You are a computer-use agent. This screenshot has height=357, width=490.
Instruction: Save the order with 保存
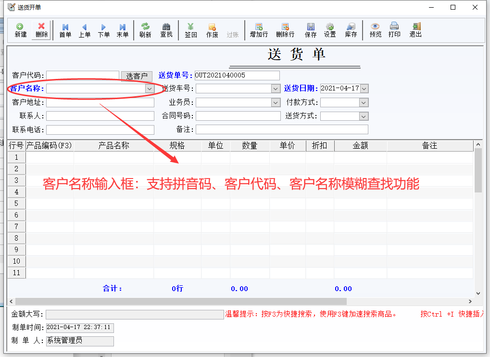pos(311,30)
